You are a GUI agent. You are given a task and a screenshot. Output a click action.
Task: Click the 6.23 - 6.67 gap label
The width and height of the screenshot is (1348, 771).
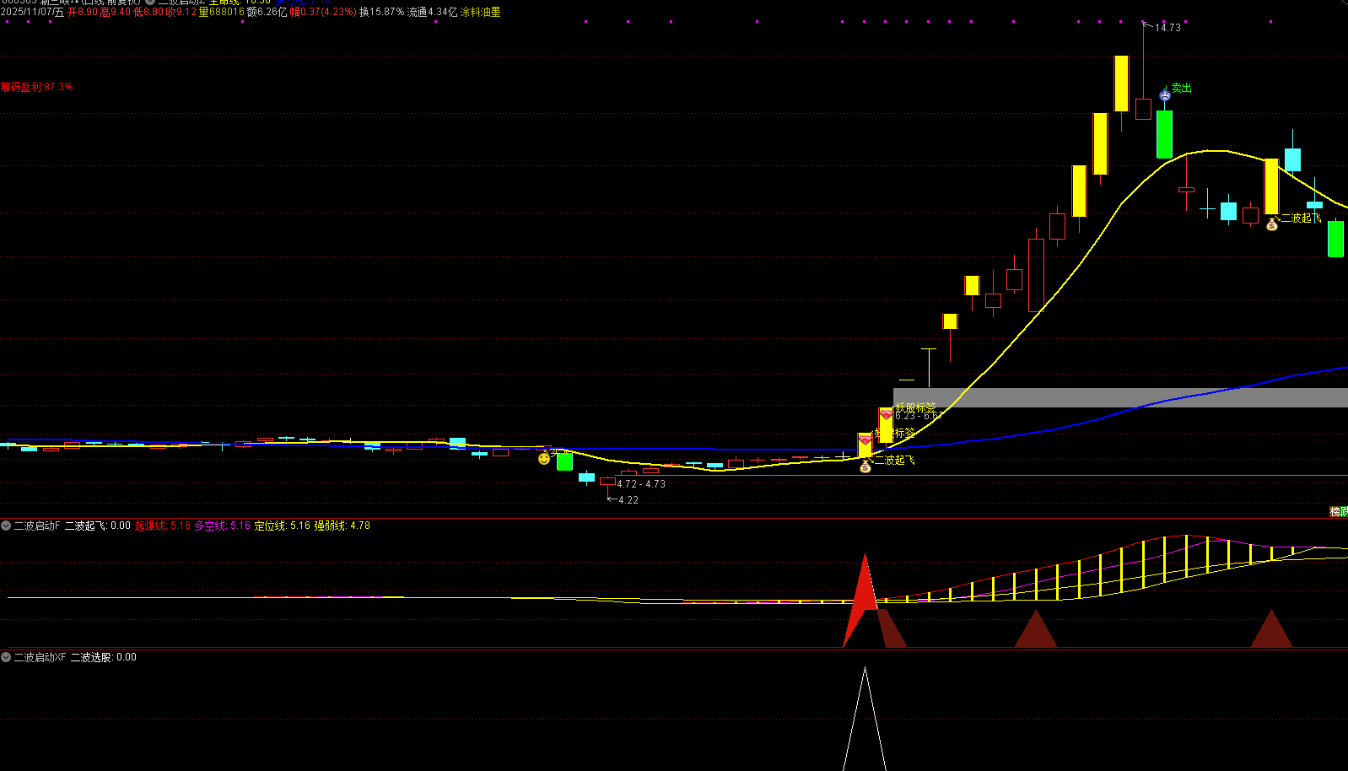(x=918, y=416)
